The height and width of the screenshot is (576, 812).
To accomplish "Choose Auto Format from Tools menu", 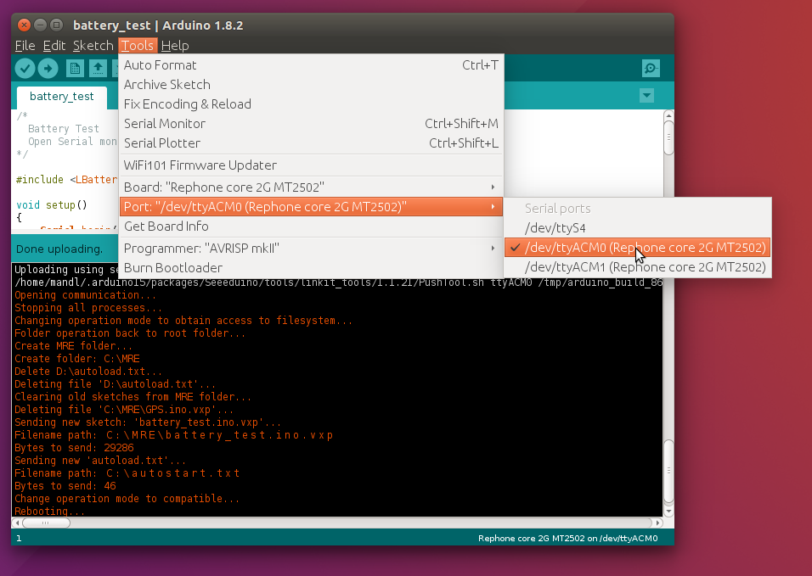I will (x=311, y=65).
